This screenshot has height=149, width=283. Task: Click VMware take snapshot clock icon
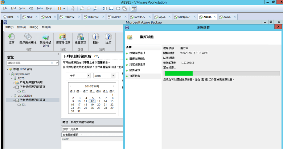82,8
